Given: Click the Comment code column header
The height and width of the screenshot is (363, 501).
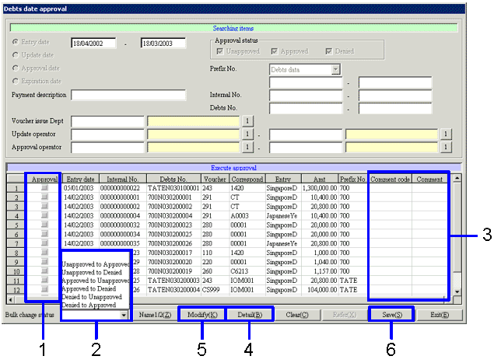Looking at the screenshot, I should coord(390,179).
